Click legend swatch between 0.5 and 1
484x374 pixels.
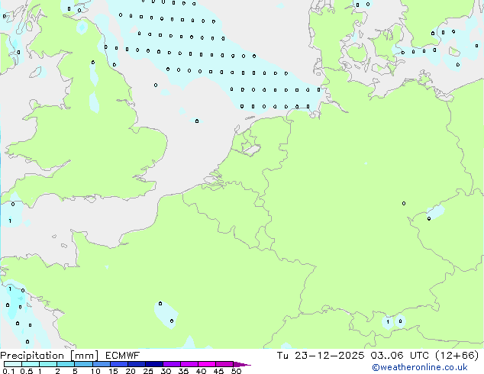[31, 364]
